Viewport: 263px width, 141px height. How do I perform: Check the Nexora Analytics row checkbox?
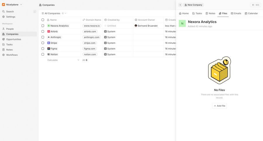(43, 26)
